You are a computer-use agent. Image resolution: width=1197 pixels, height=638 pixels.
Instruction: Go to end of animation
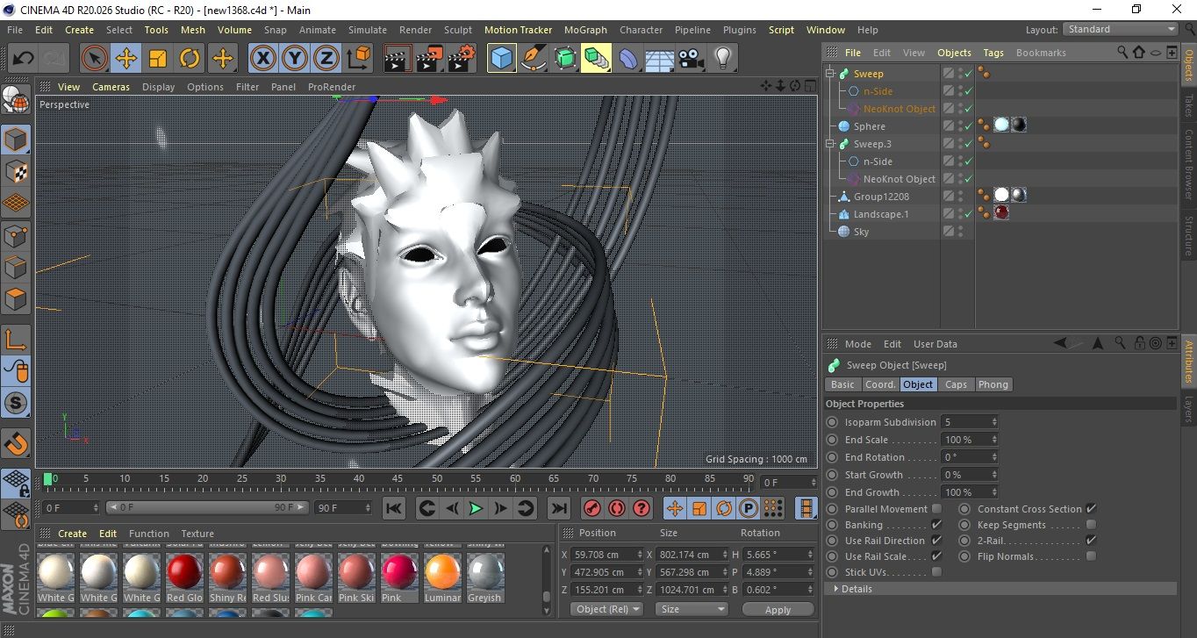pyautogui.click(x=558, y=508)
